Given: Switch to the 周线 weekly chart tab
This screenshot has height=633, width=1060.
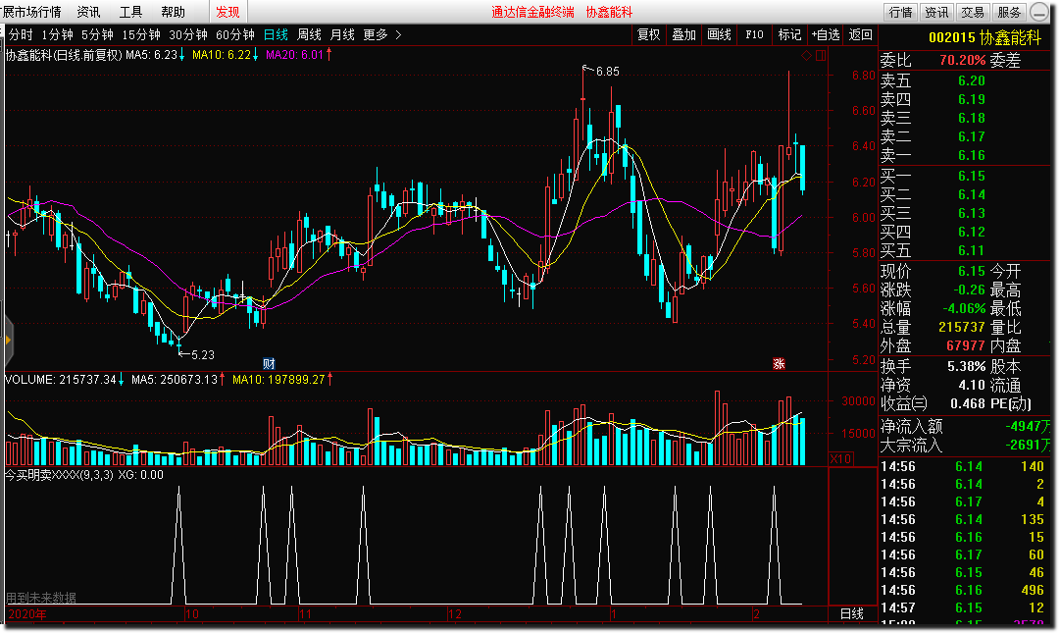Looking at the screenshot, I should click(309, 34).
